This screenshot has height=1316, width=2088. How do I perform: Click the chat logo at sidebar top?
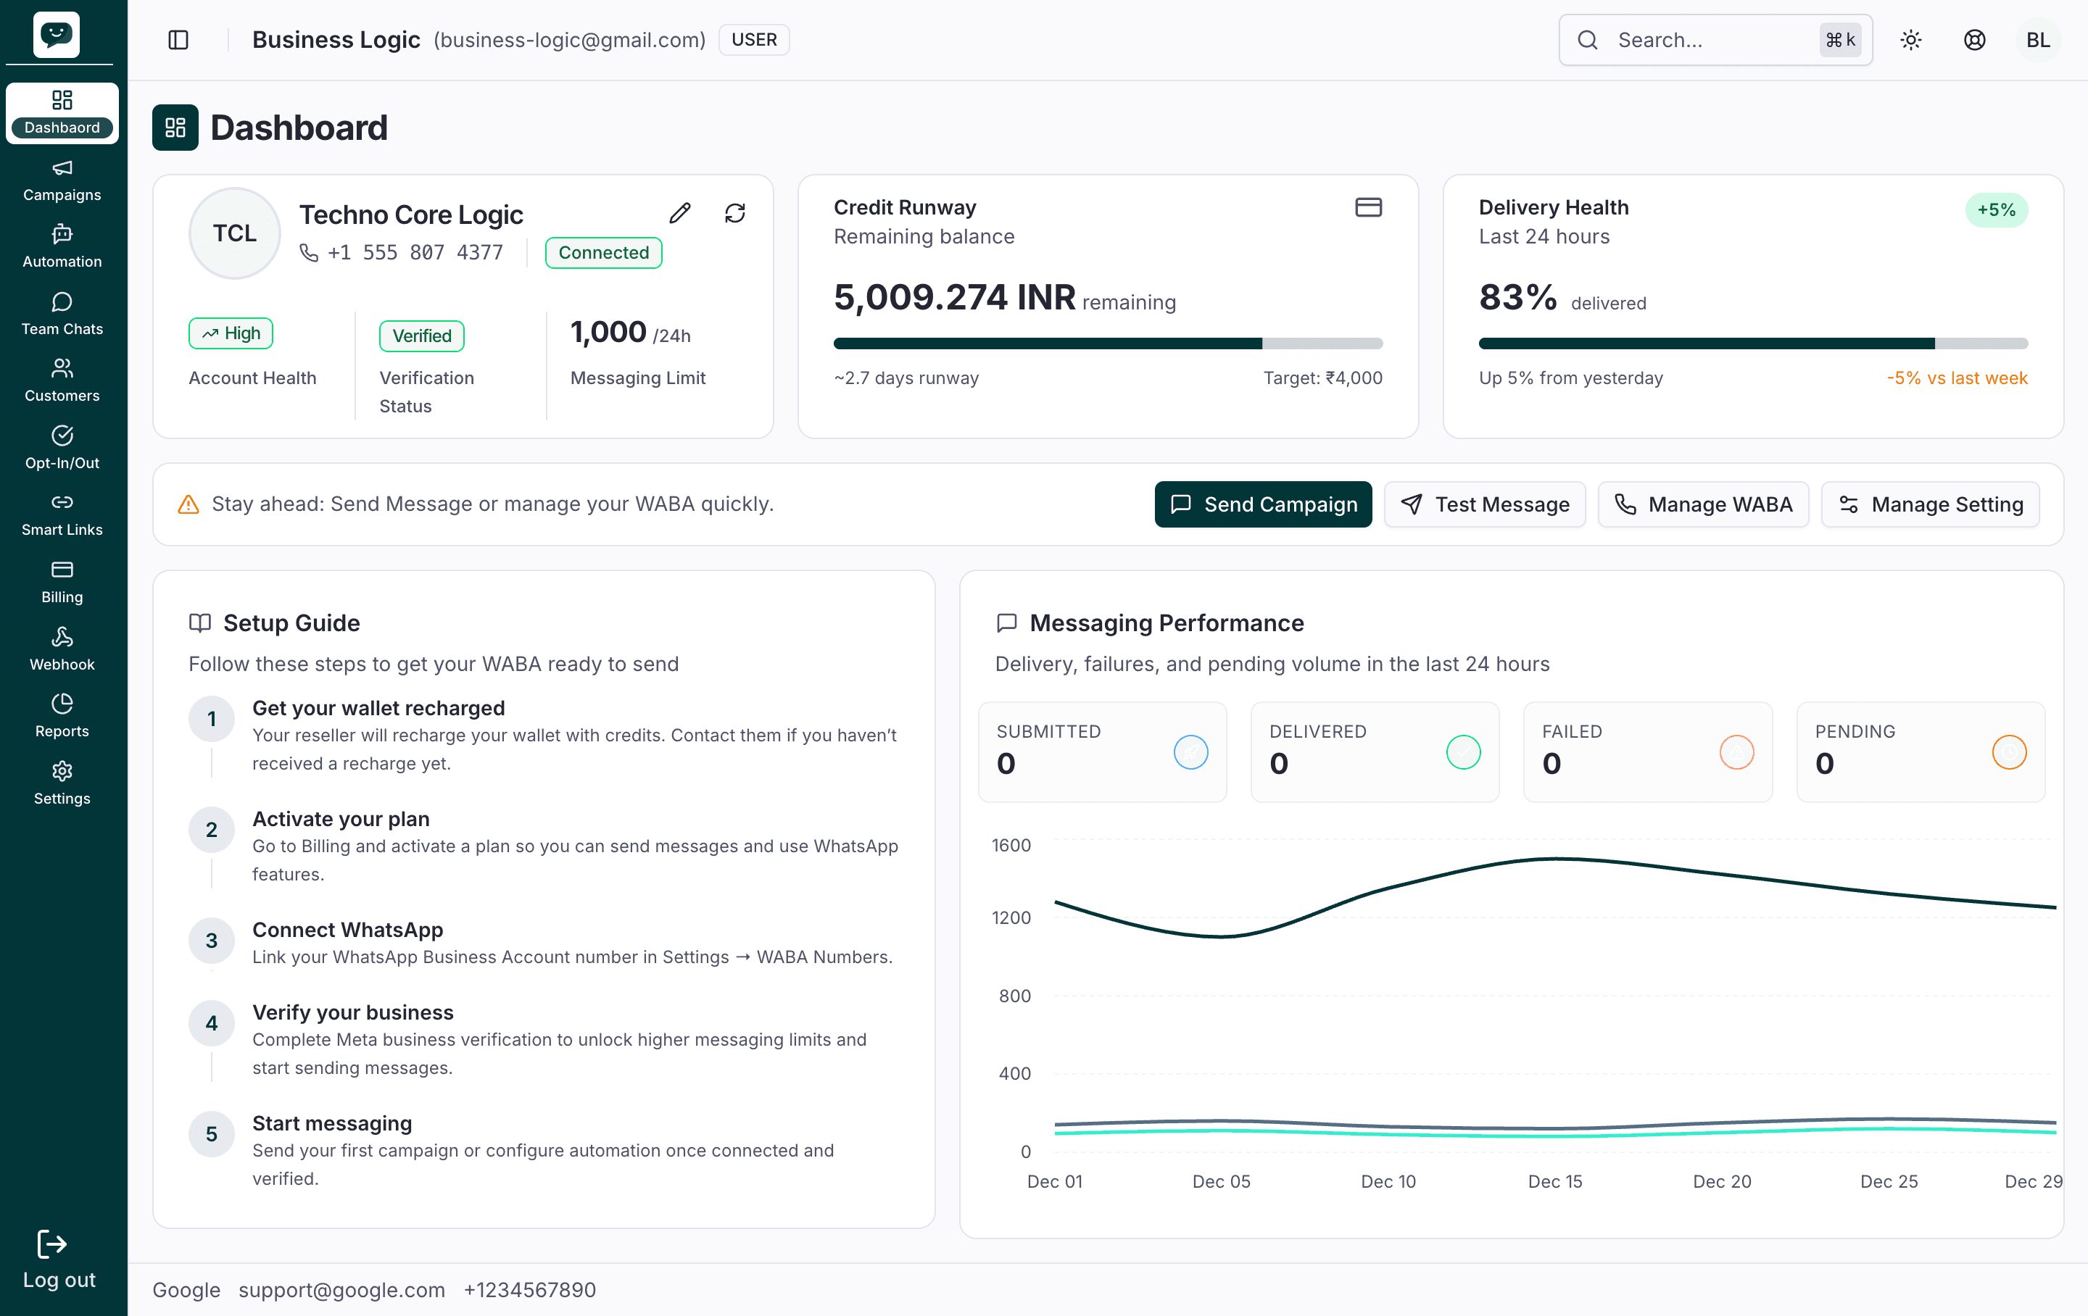pos(57,35)
